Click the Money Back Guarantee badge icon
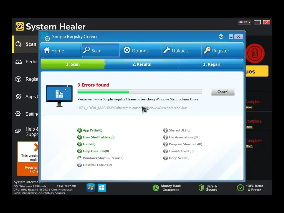Viewport: 284px width, 213px height. (156, 188)
